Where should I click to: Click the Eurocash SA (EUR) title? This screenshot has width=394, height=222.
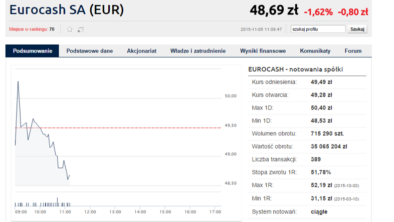(67, 10)
